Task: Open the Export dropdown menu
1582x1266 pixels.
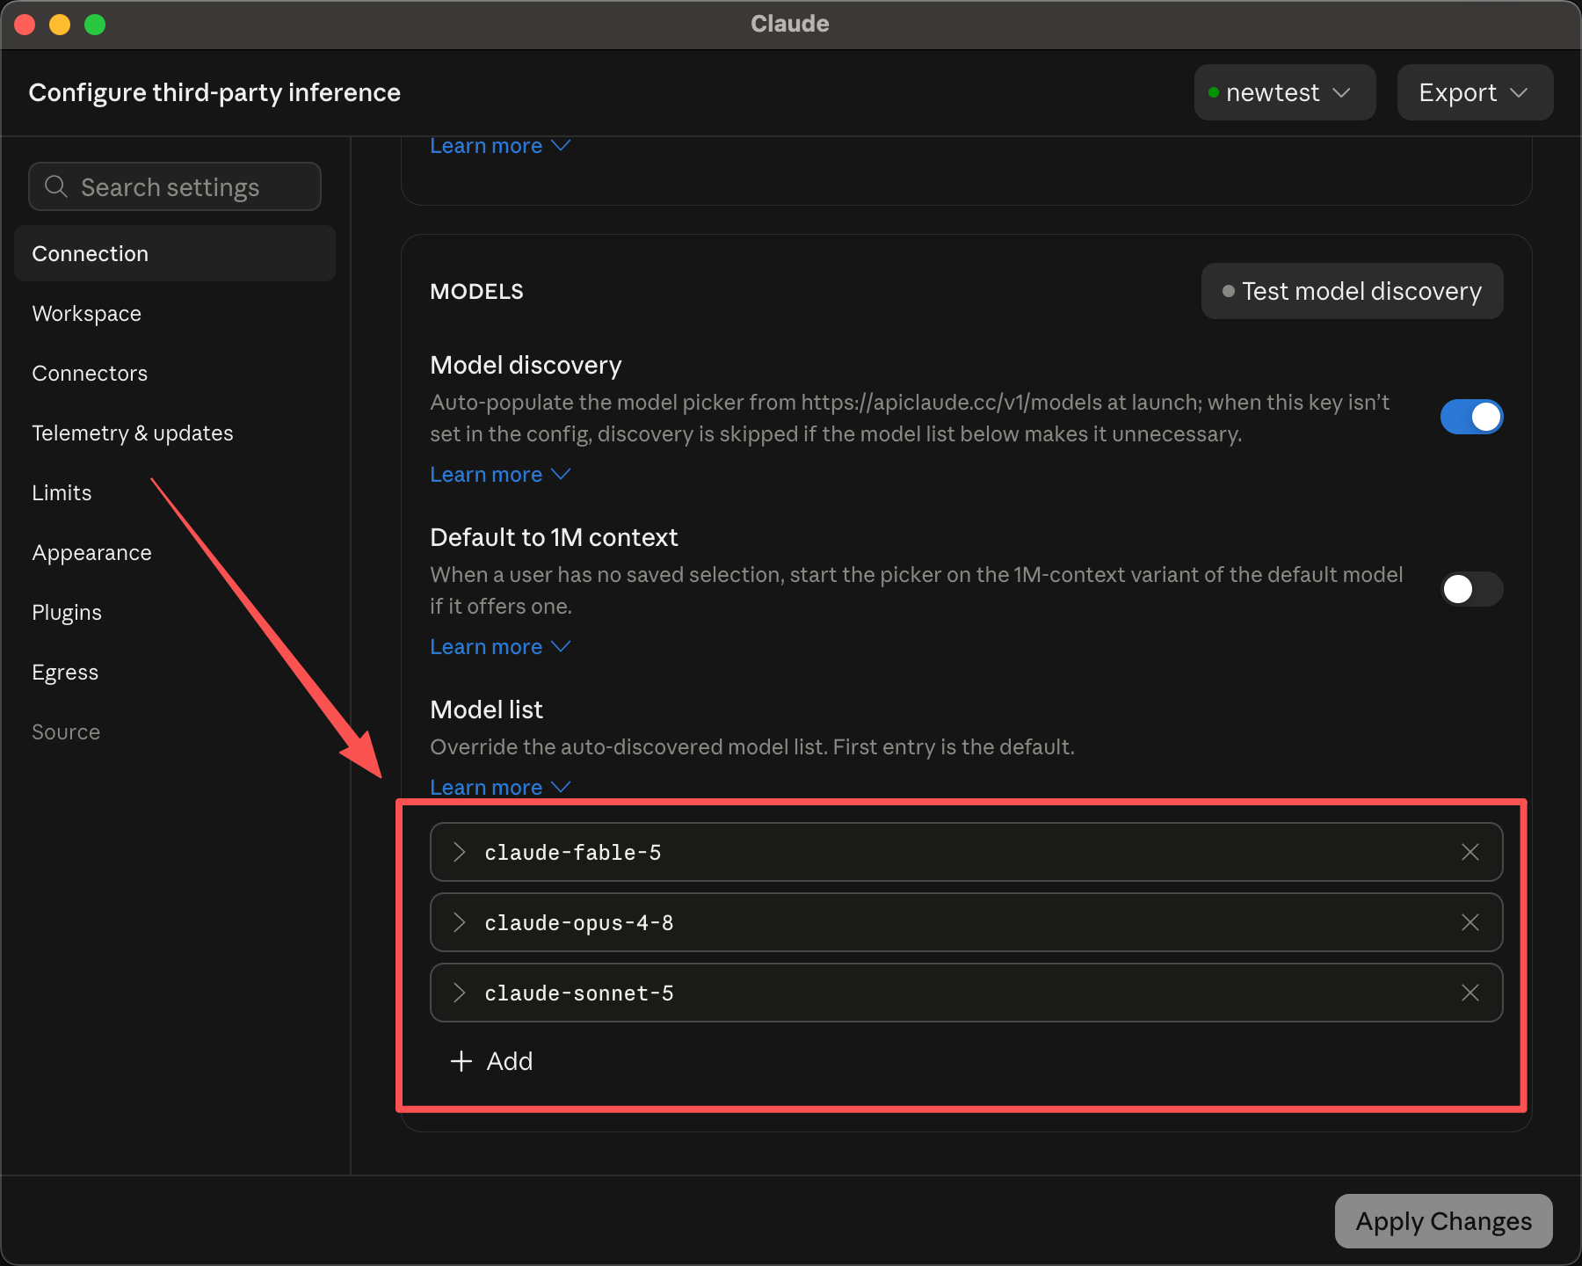Action: (1475, 92)
